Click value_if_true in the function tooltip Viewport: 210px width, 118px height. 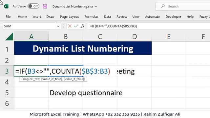[x=52, y=79]
